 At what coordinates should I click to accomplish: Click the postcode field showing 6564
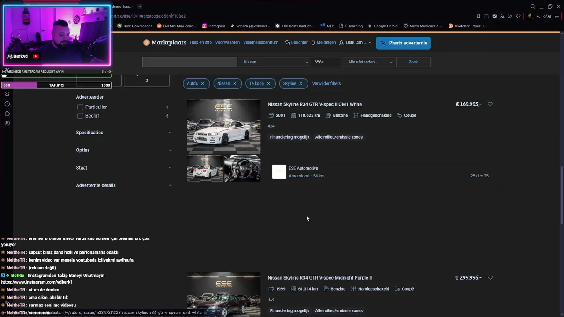(x=327, y=62)
